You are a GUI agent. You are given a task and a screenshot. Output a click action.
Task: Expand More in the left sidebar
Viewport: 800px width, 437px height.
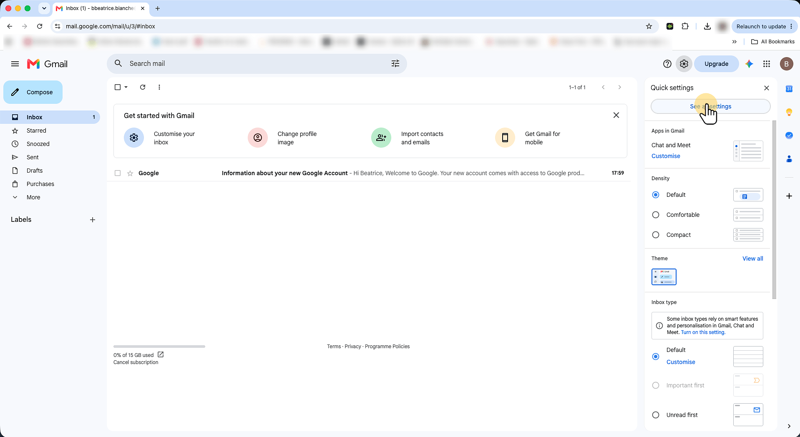33,197
